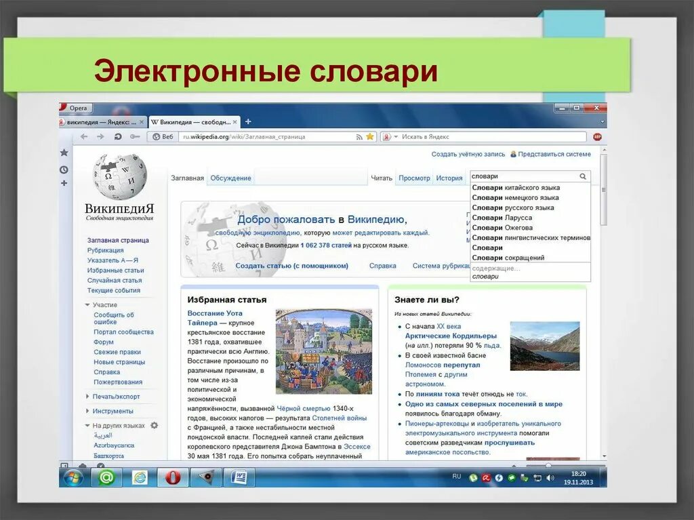Choose suggestion Словари Ожегова
This screenshot has width=694, height=520.
(x=530, y=228)
